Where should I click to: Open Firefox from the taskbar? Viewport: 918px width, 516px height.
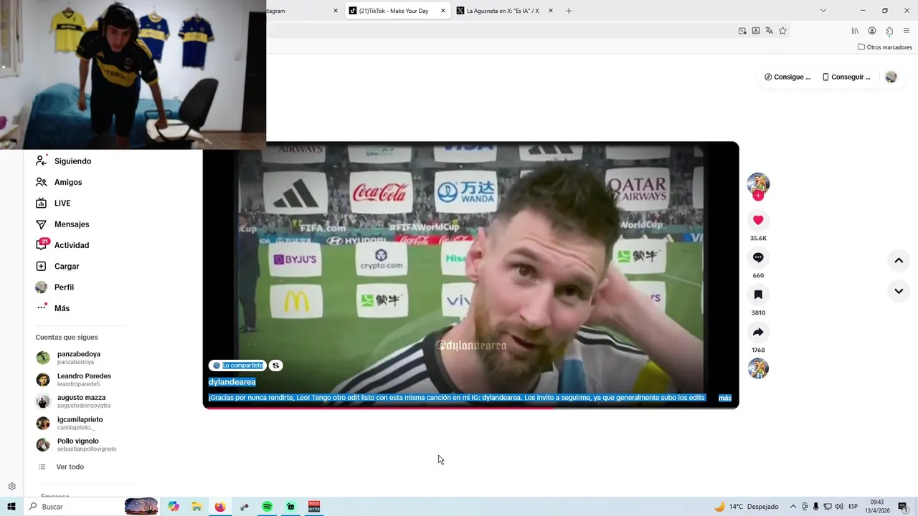[x=220, y=507]
